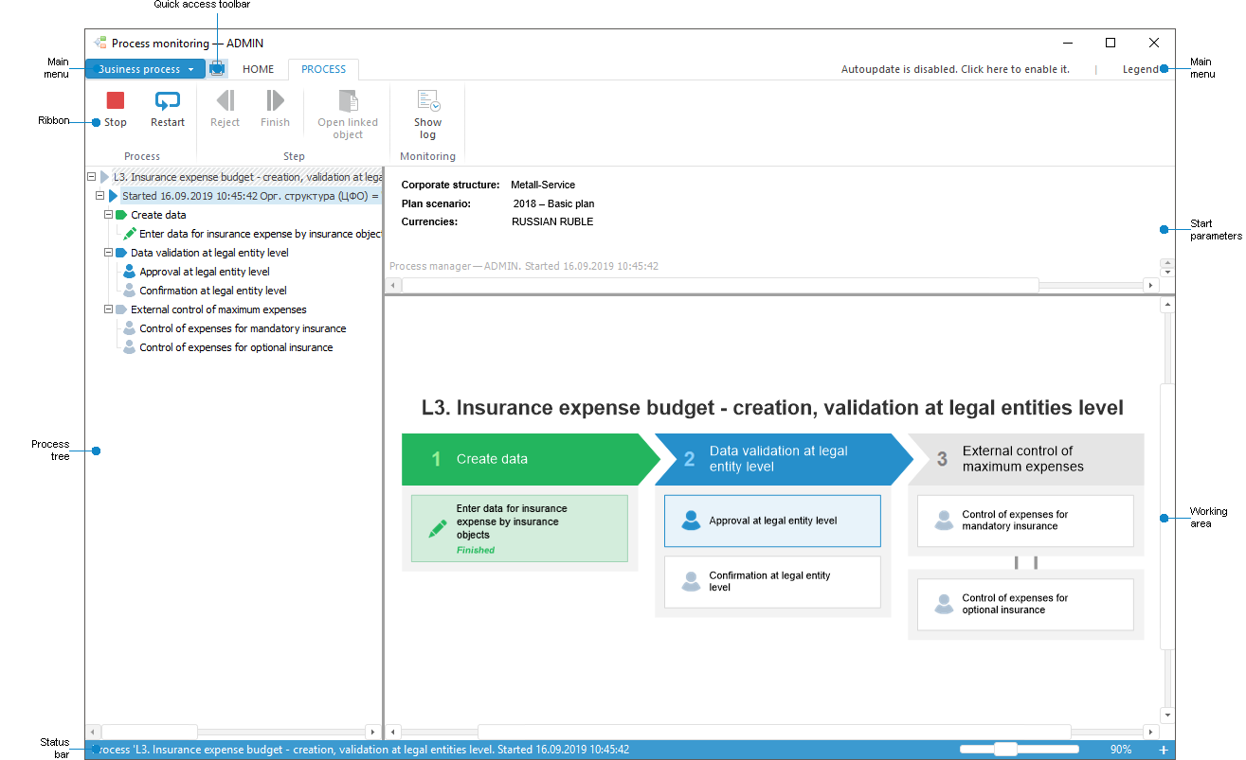
Task: Select Control of expenses for mandatory insurance in tree
Action: (x=243, y=328)
